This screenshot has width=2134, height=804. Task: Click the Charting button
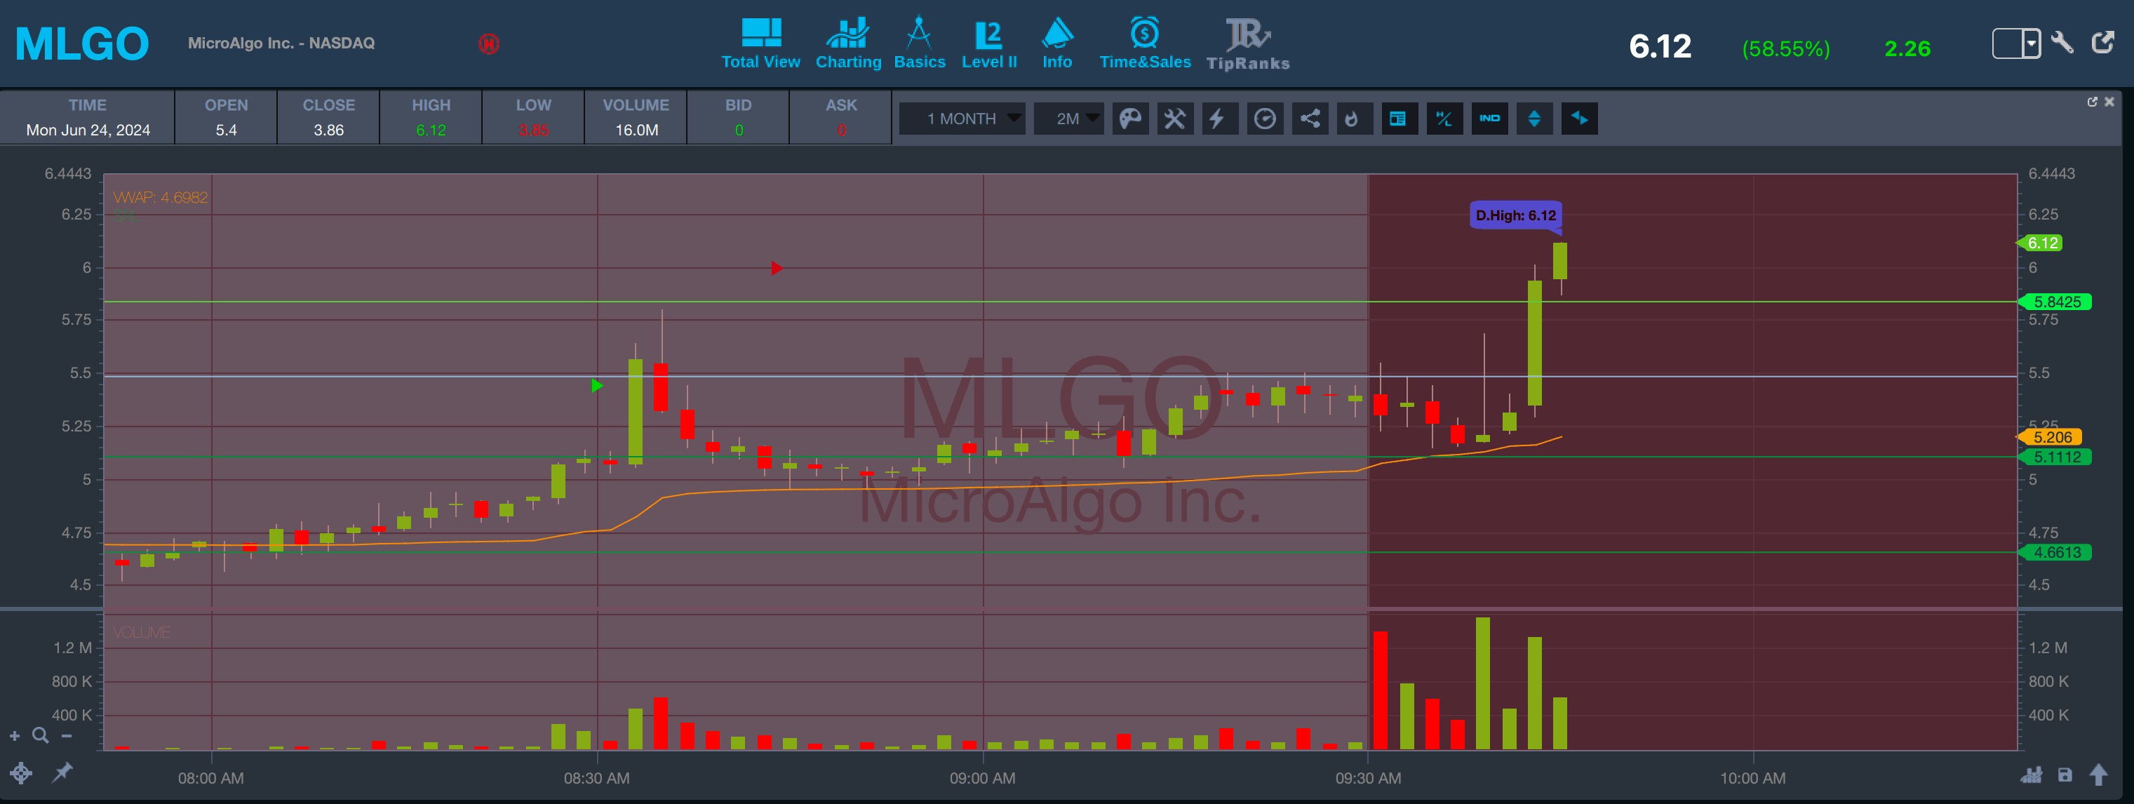[848, 44]
